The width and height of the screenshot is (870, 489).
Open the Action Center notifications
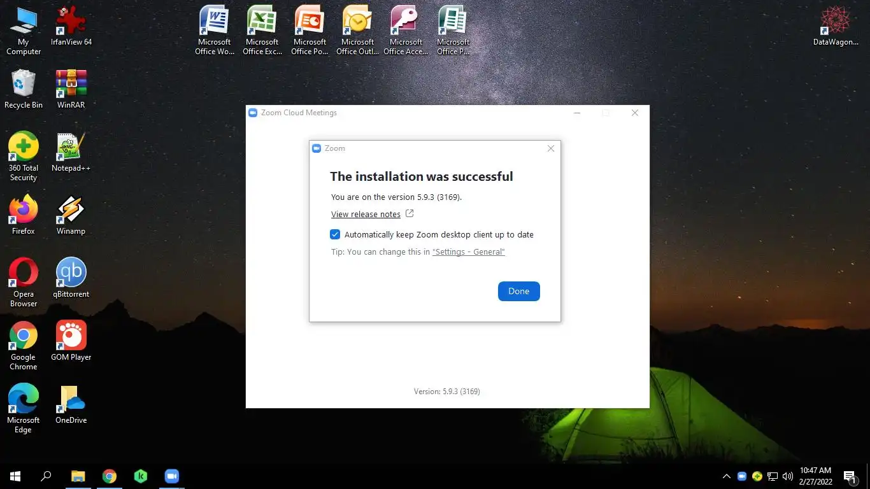pyautogui.click(x=850, y=476)
